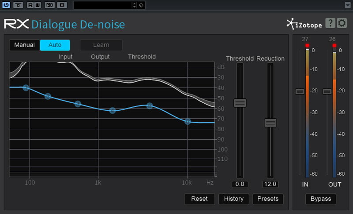353x214 pixels.
Task: Select threshold node 6
Action: [188, 122]
